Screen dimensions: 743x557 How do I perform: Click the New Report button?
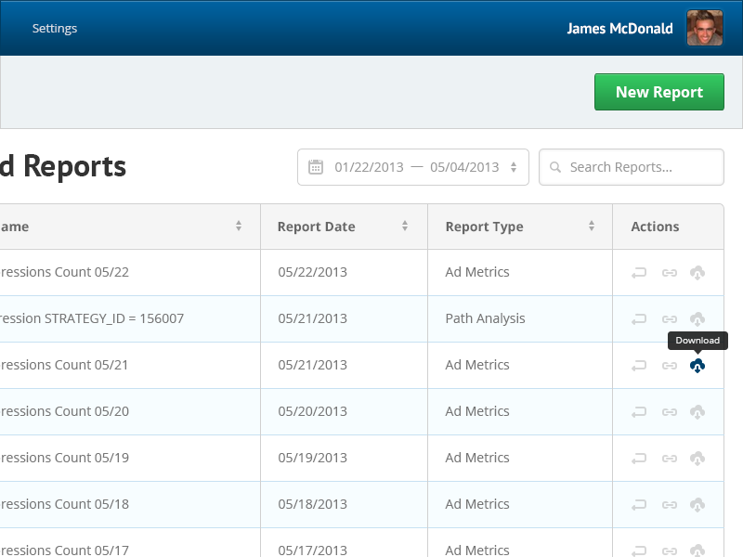coord(659,92)
